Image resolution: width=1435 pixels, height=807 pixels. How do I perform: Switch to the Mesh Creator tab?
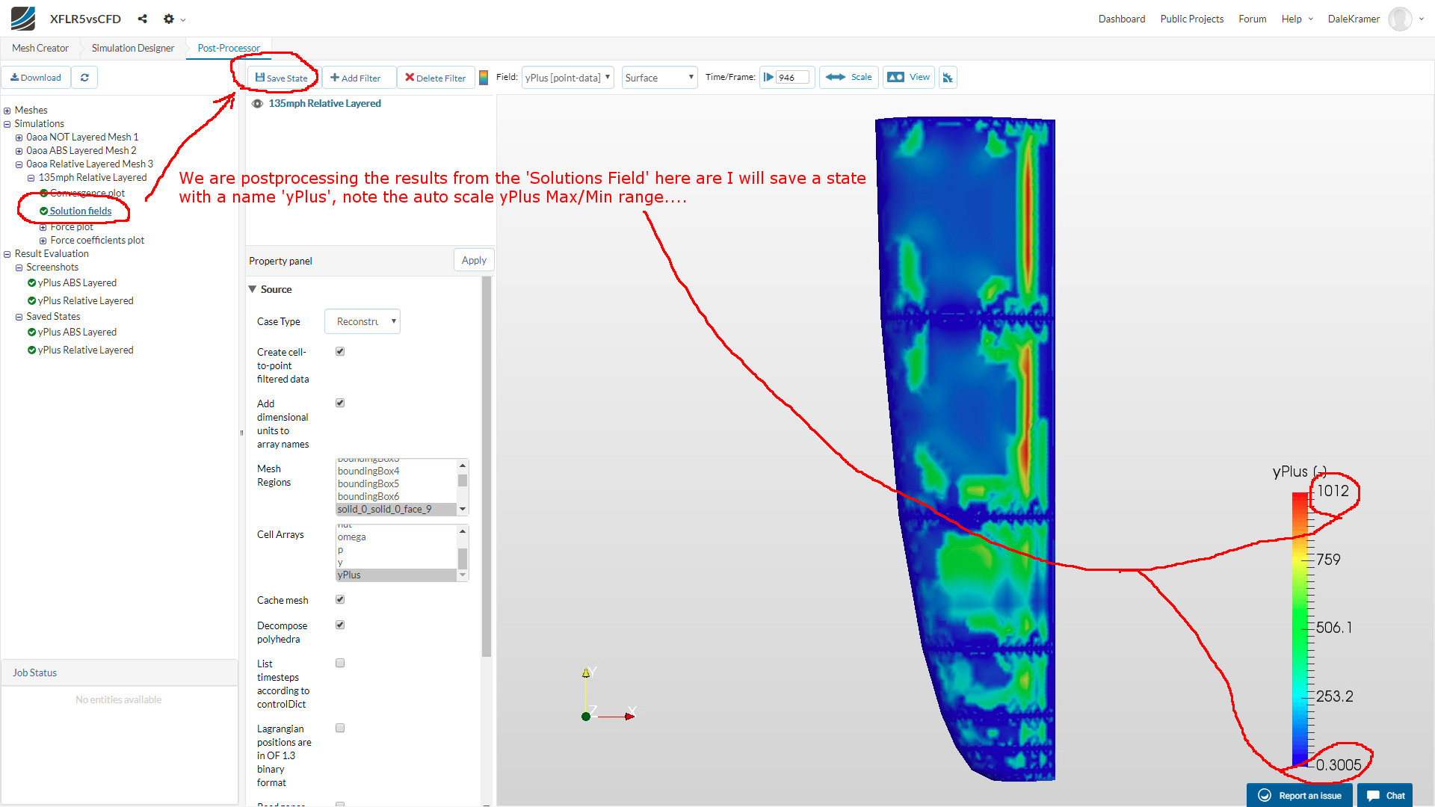pos(40,48)
